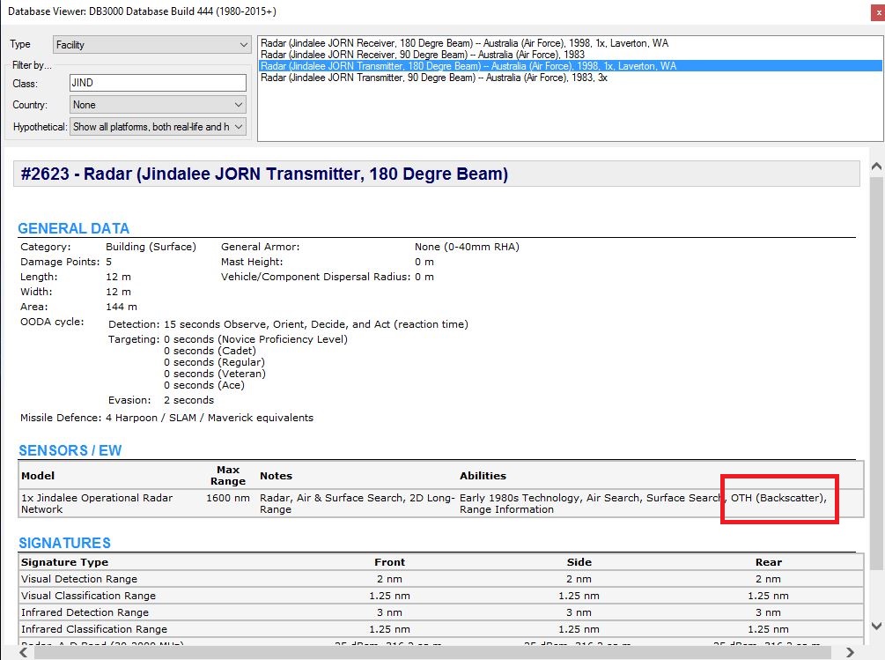Screen dimensions: 885x660
Task: Choose JORN Transmitter 90 Degree Beam entry
Action: [433, 78]
